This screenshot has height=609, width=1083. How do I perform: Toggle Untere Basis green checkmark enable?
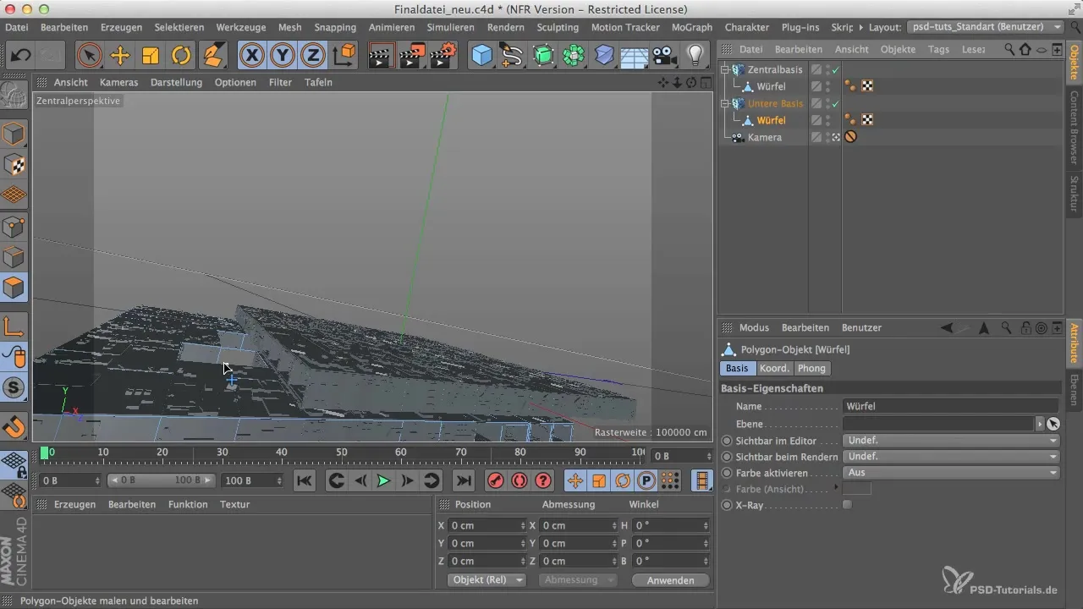[x=835, y=103]
